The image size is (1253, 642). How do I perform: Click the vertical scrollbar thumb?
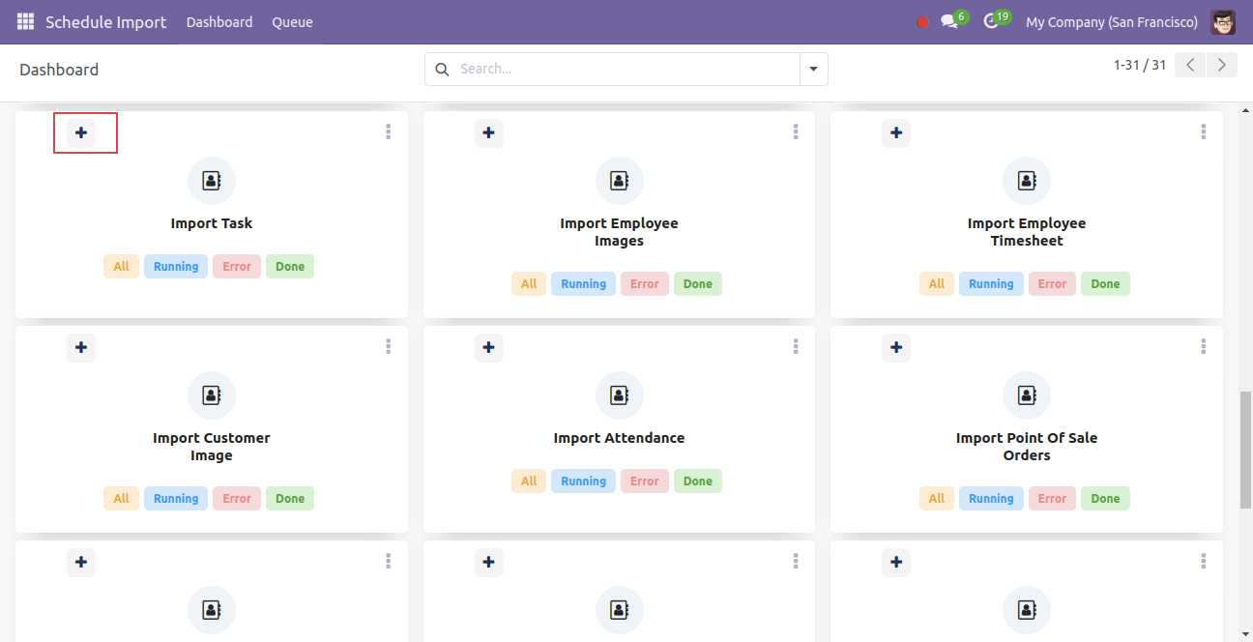pos(1245,451)
